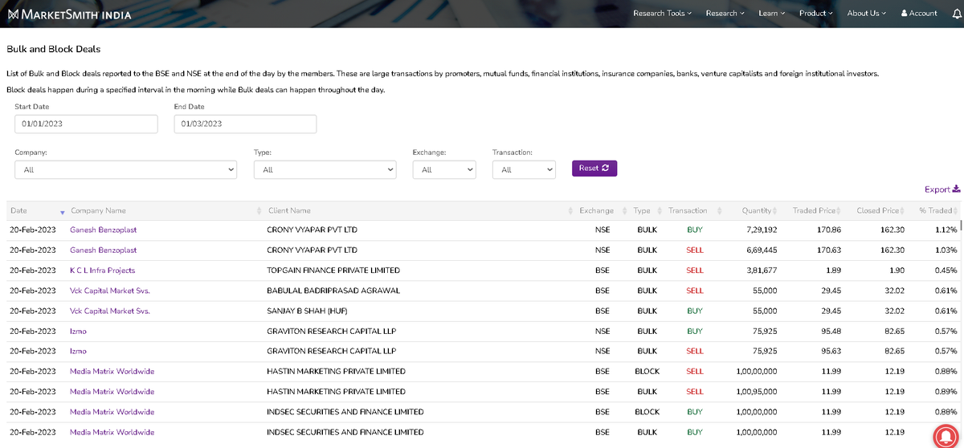This screenshot has width=964, height=448.
Task: Click the MarketSmith India logo
Action: click(x=69, y=14)
